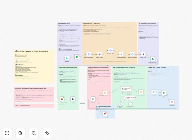Open the Check_Scraper_Status IF node
Screen dimensions: 192x140
click(121, 54)
